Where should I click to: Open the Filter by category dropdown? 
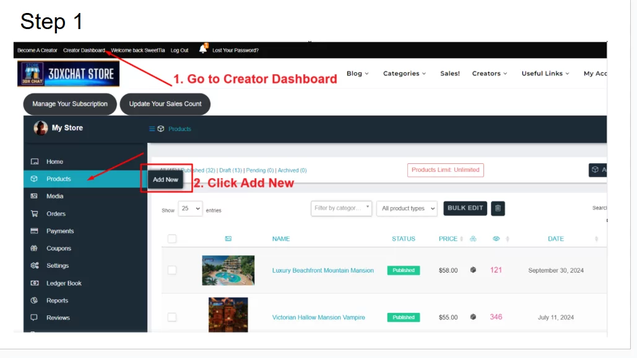340,208
